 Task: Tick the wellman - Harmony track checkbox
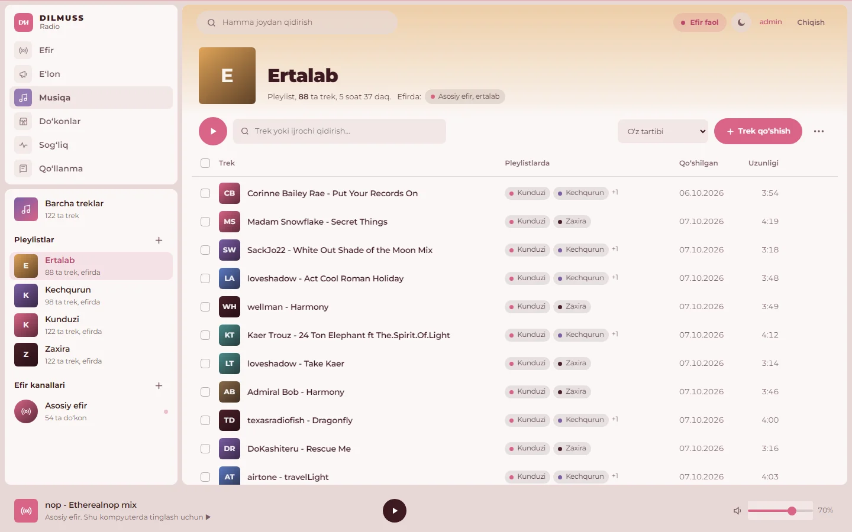coord(205,307)
